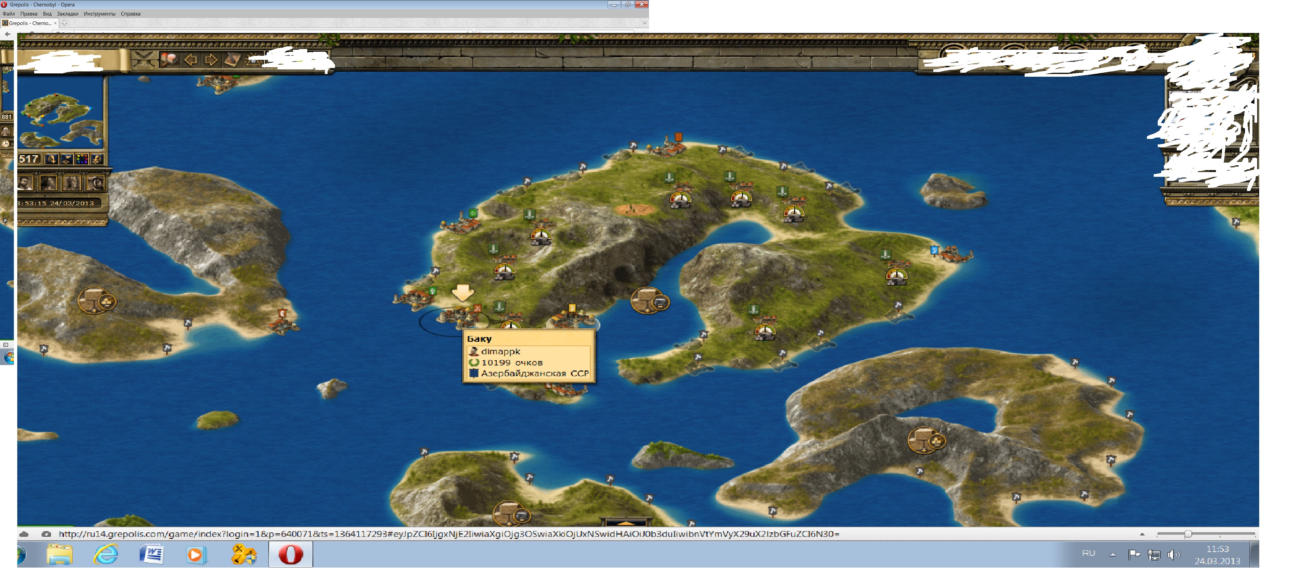Screen dimensions: 1294x574
Task: Open Microsoft Word from the taskbar
Action: [x=151, y=554]
